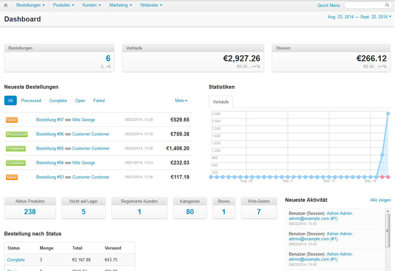View customer Nills George on order #97
Screen dimensions: 395x271
[84, 120]
